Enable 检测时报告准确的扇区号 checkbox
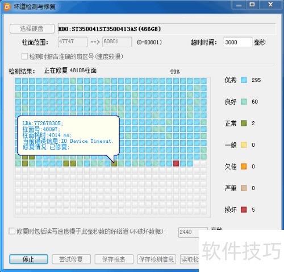Image resolution: width=284 pixels, height=272 pixels. click(x=24, y=56)
